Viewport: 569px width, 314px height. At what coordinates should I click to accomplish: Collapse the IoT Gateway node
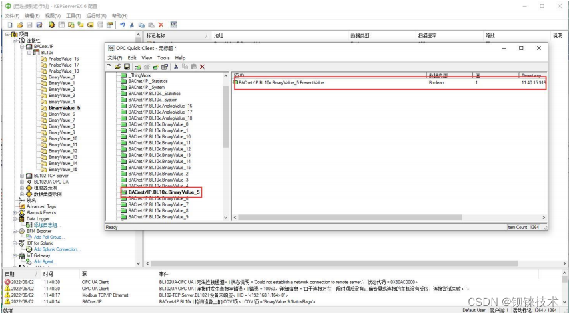(15, 255)
